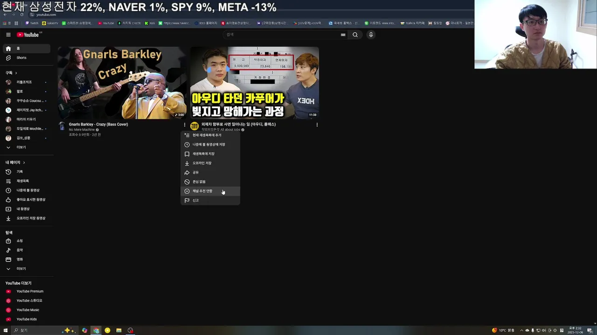Open the 외제차 함부로 사면 일어나는 일 video title
The width and height of the screenshot is (597, 335).
point(238,124)
